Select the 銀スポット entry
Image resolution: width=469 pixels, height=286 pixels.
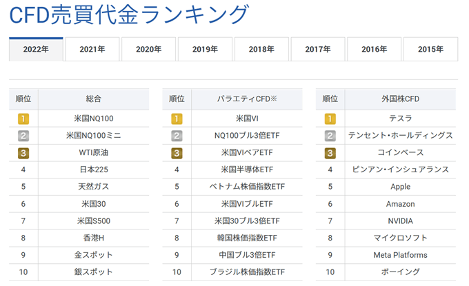coord(94,272)
